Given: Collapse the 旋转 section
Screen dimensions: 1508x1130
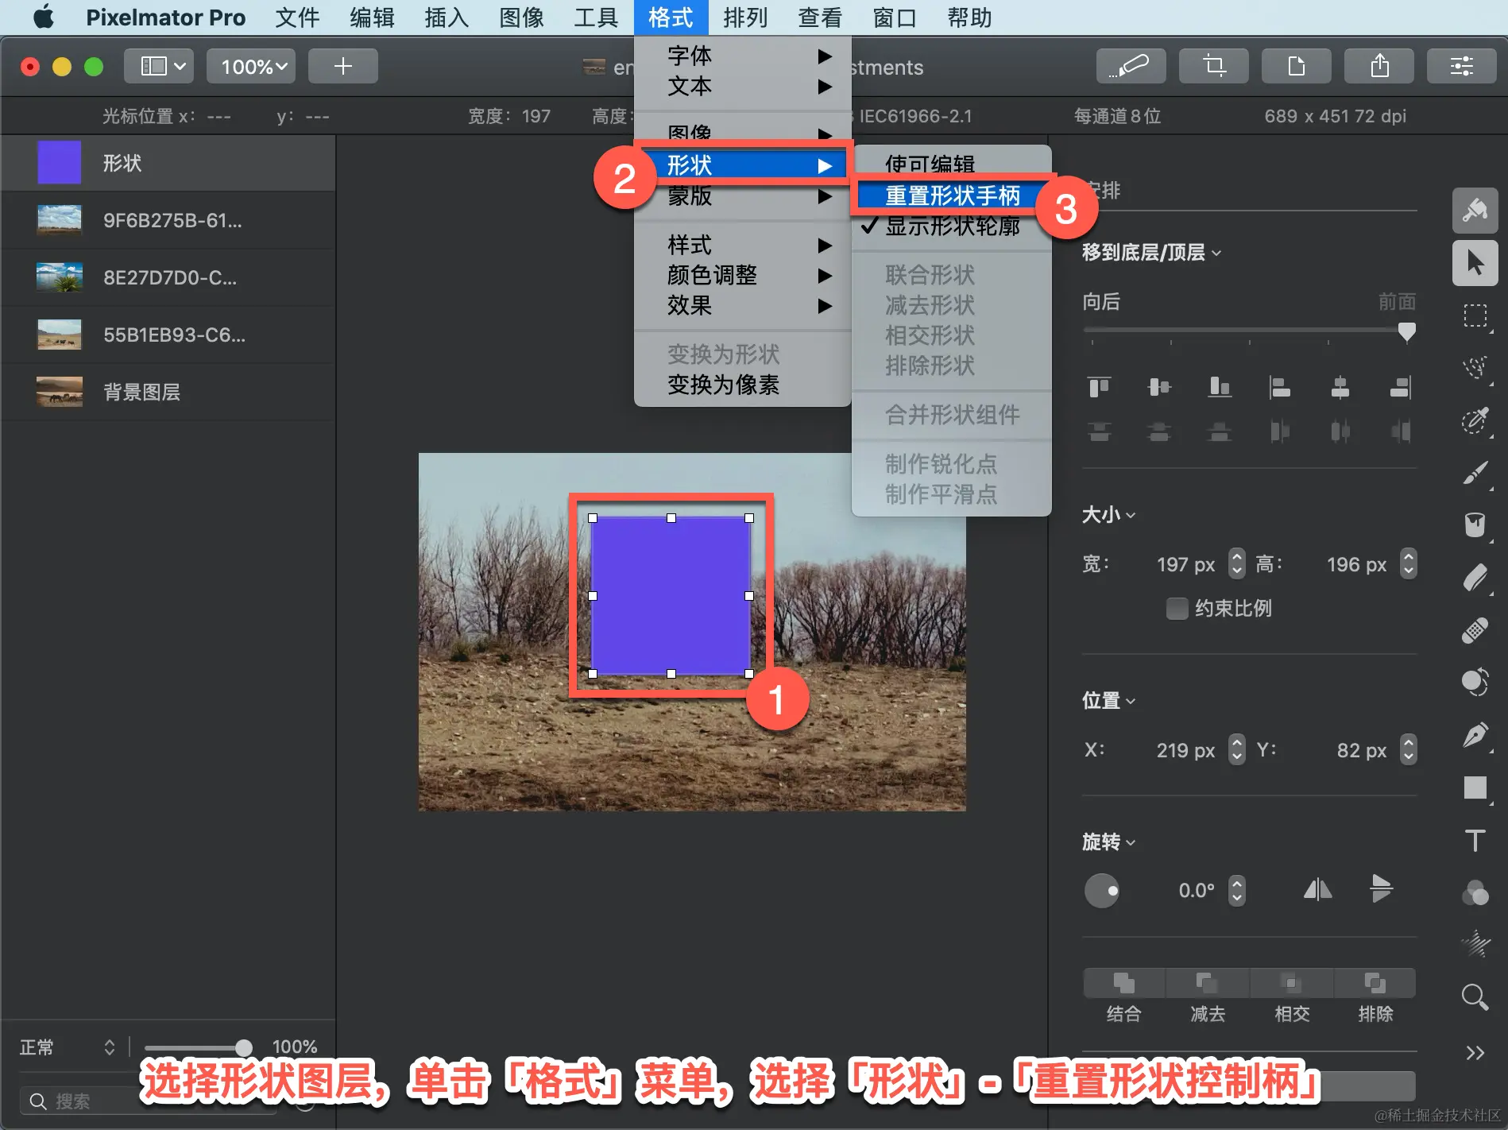Looking at the screenshot, I should (x=1109, y=842).
